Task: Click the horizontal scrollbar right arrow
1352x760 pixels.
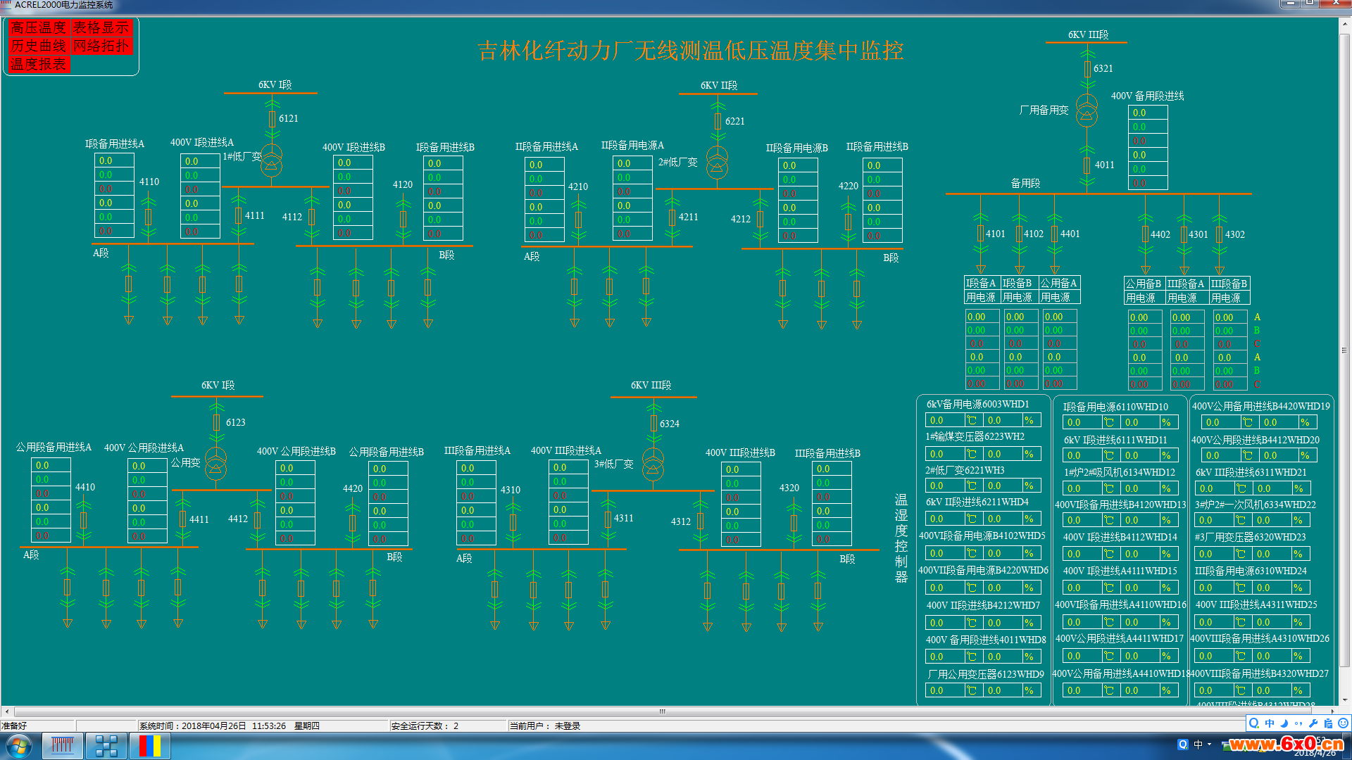Action: tap(1332, 711)
